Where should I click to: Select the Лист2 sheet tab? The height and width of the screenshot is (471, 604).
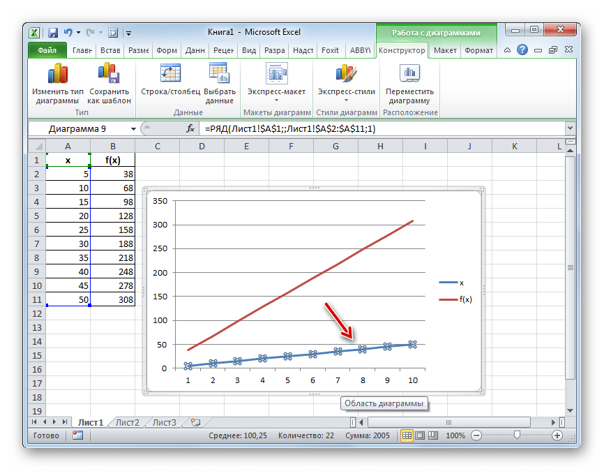tap(128, 422)
